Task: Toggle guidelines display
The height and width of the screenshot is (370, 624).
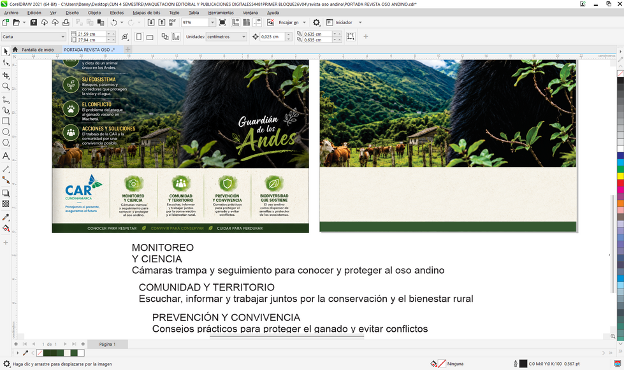Action: point(258,23)
